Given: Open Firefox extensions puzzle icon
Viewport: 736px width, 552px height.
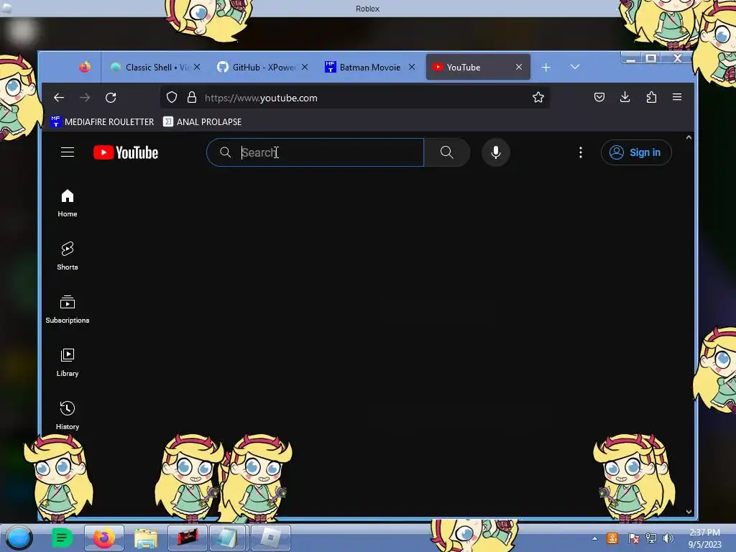Looking at the screenshot, I should (x=651, y=97).
